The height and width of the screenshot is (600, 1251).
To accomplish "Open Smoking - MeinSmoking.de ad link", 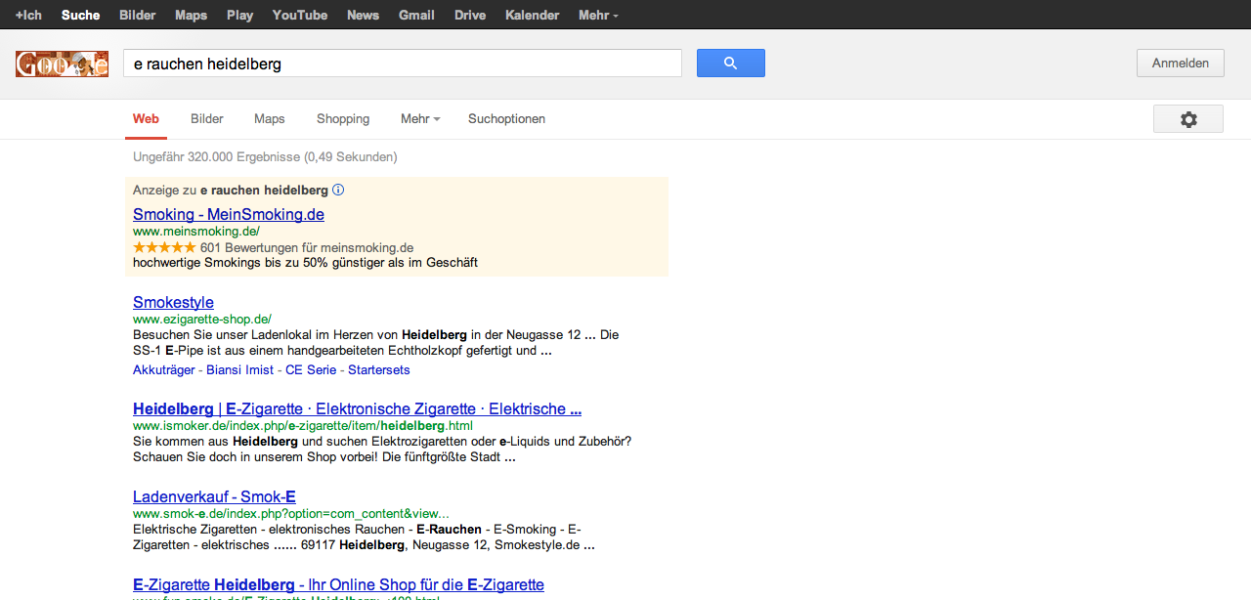I will (x=229, y=214).
